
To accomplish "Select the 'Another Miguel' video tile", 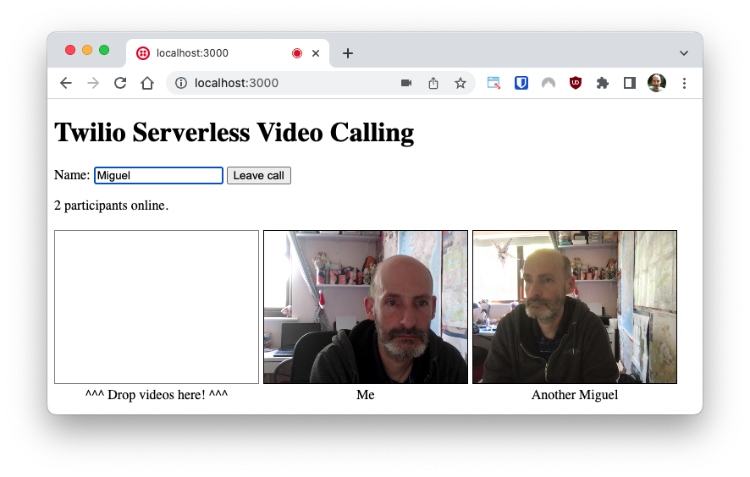I will [575, 307].
